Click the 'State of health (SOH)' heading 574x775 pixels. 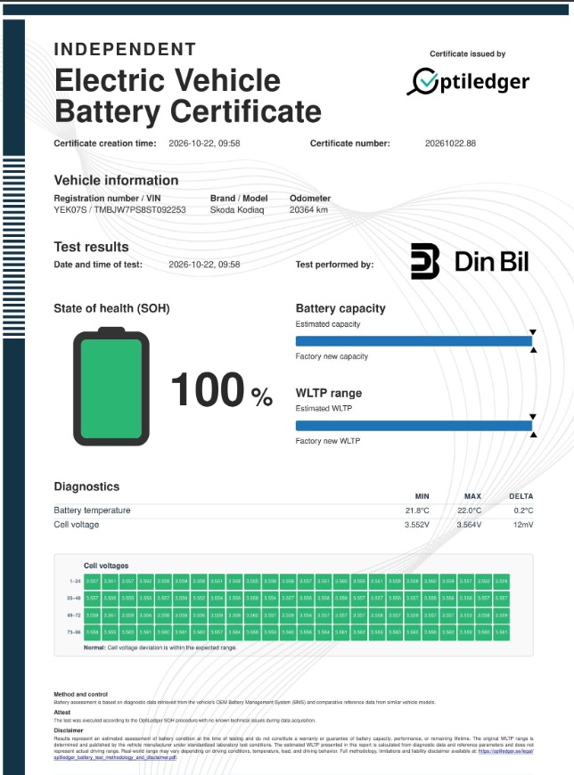(x=111, y=308)
